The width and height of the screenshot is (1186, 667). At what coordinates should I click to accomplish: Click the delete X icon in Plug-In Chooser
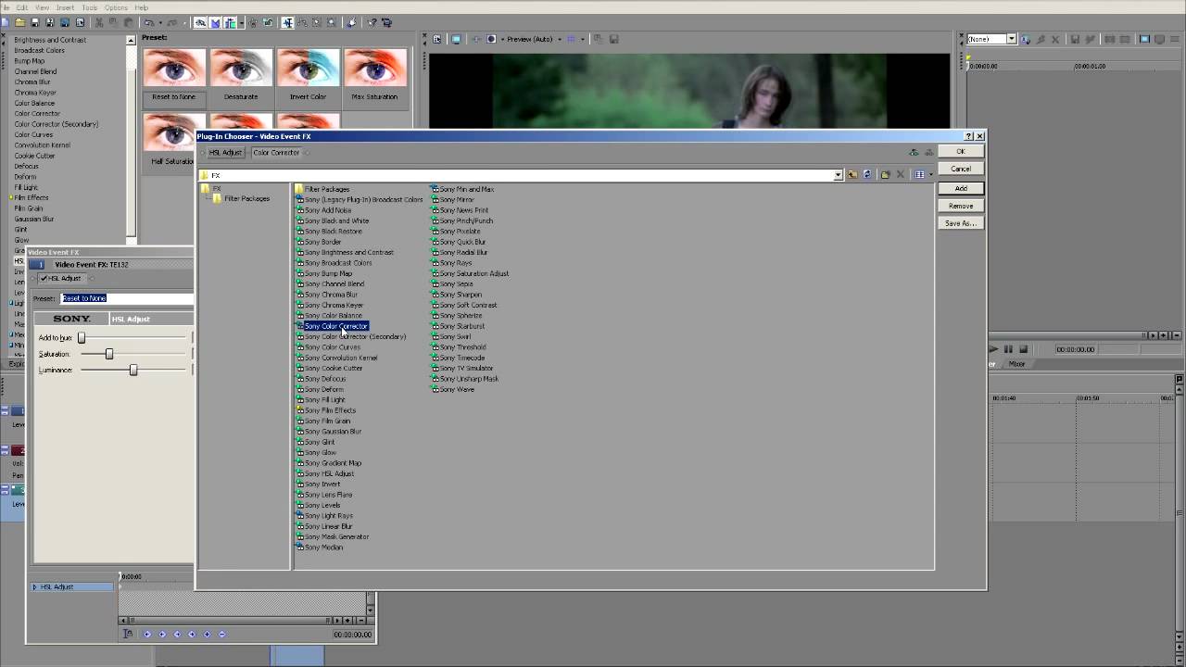(x=900, y=174)
